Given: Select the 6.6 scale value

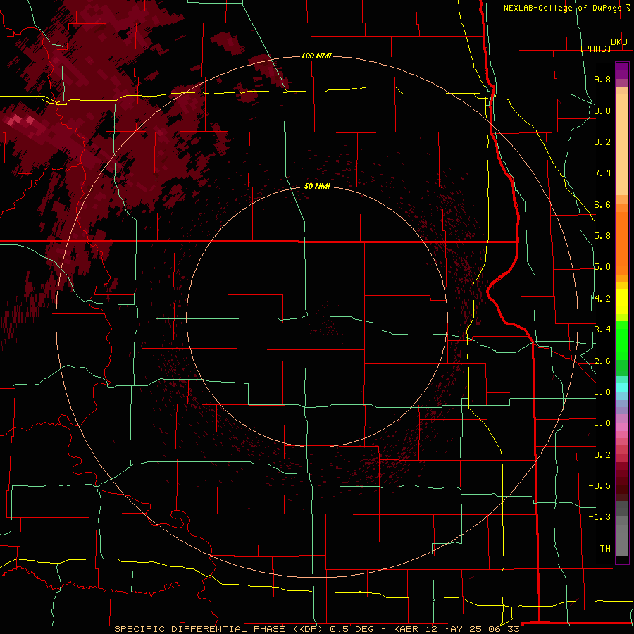Looking at the screenshot, I should point(602,204).
